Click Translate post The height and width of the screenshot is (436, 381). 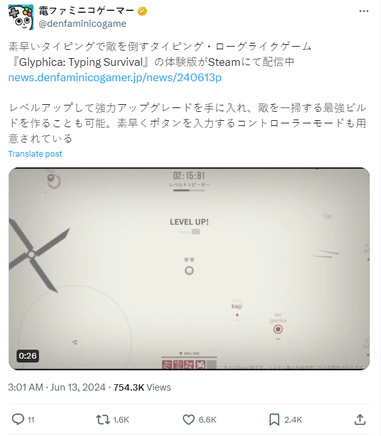point(35,154)
